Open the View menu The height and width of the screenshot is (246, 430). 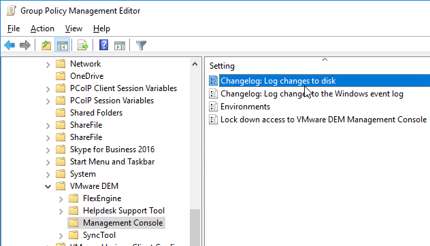point(73,29)
